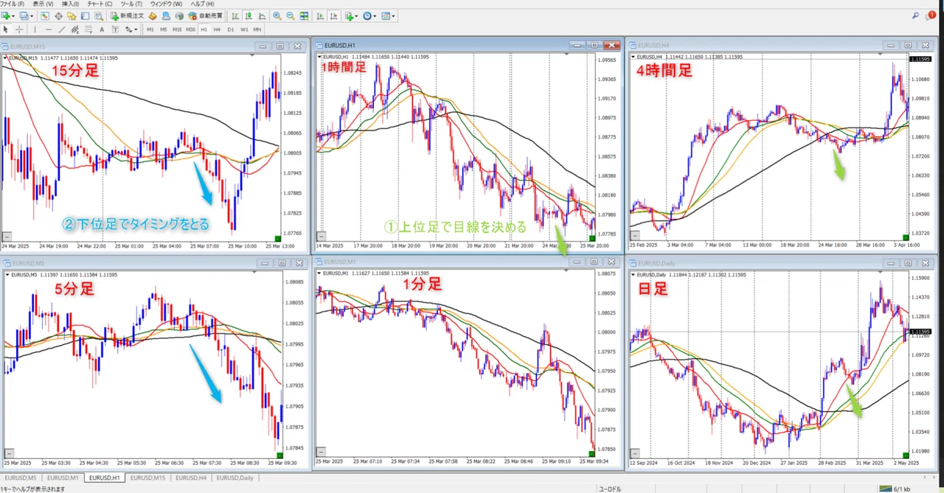Open the ヘルプ (H) menu

202,4
